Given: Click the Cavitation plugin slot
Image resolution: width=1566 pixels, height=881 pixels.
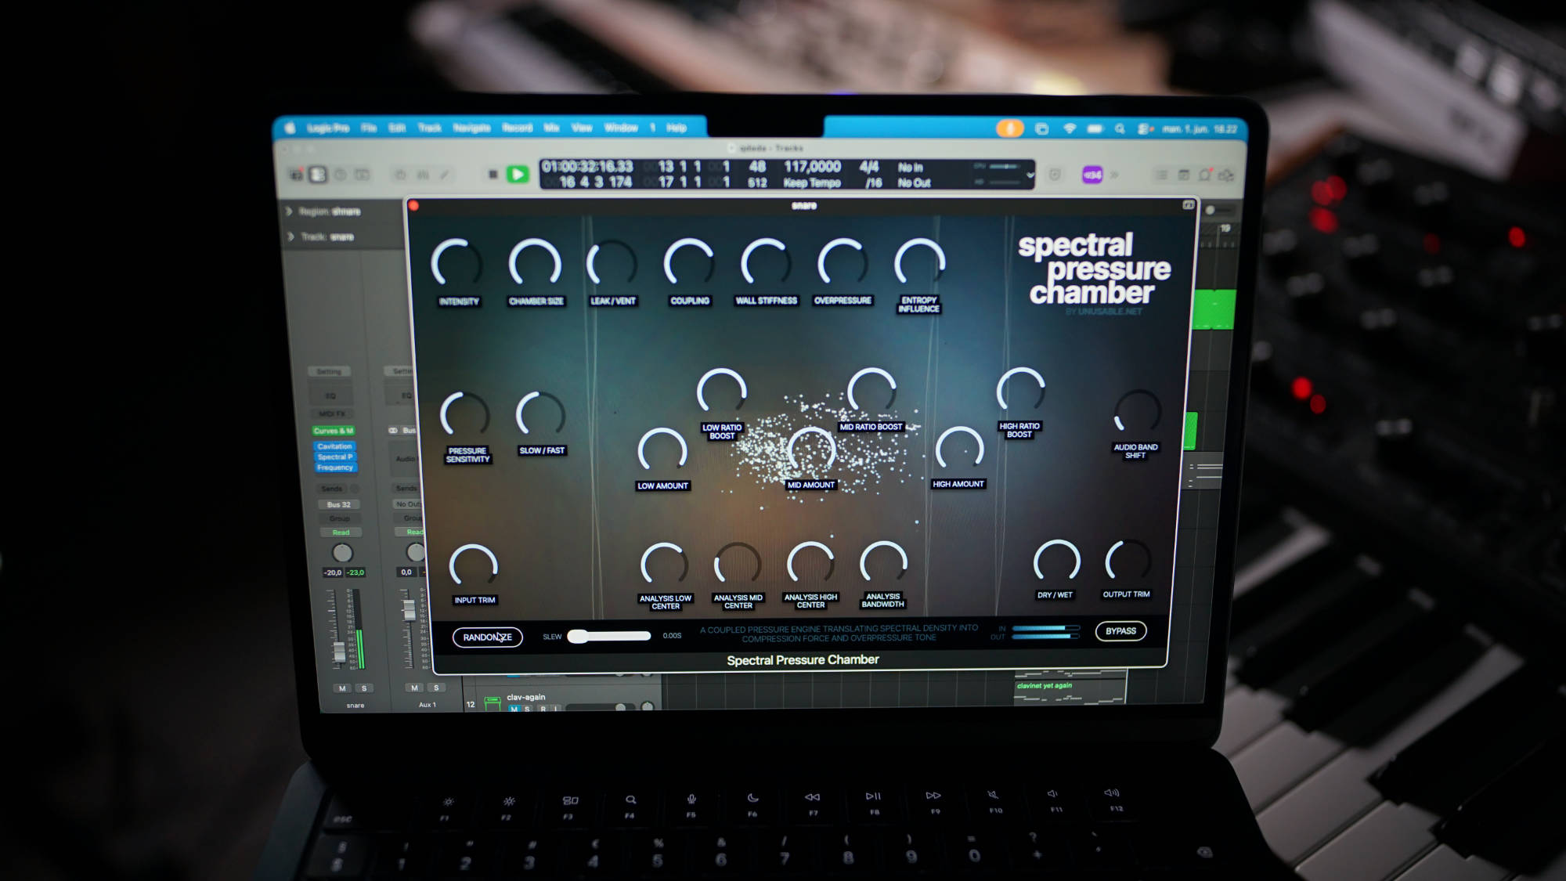Looking at the screenshot, I should coord(335,446).
